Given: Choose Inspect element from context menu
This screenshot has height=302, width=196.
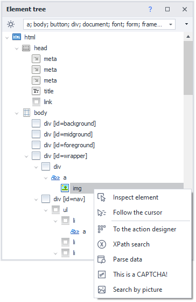Looking at the screenshot, I should point(143,197).
